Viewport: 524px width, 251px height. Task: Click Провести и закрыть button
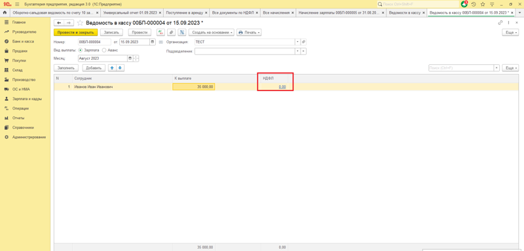75,32
